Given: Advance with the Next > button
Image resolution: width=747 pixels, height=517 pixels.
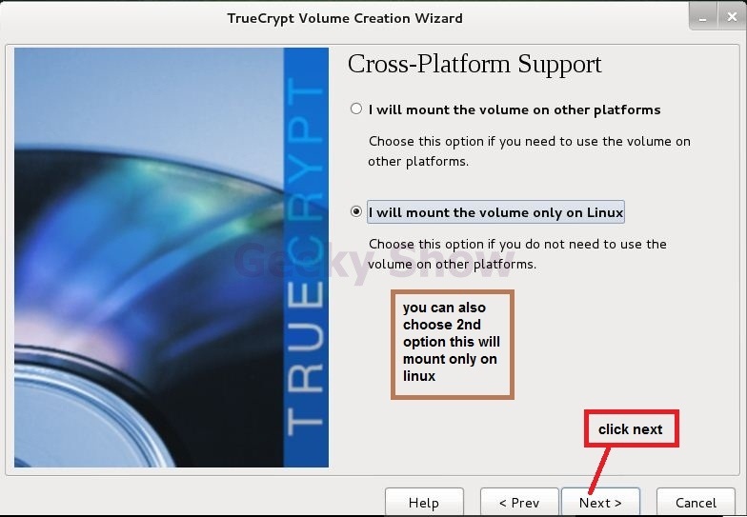Looking at the screenshot, I should [600, 503].
